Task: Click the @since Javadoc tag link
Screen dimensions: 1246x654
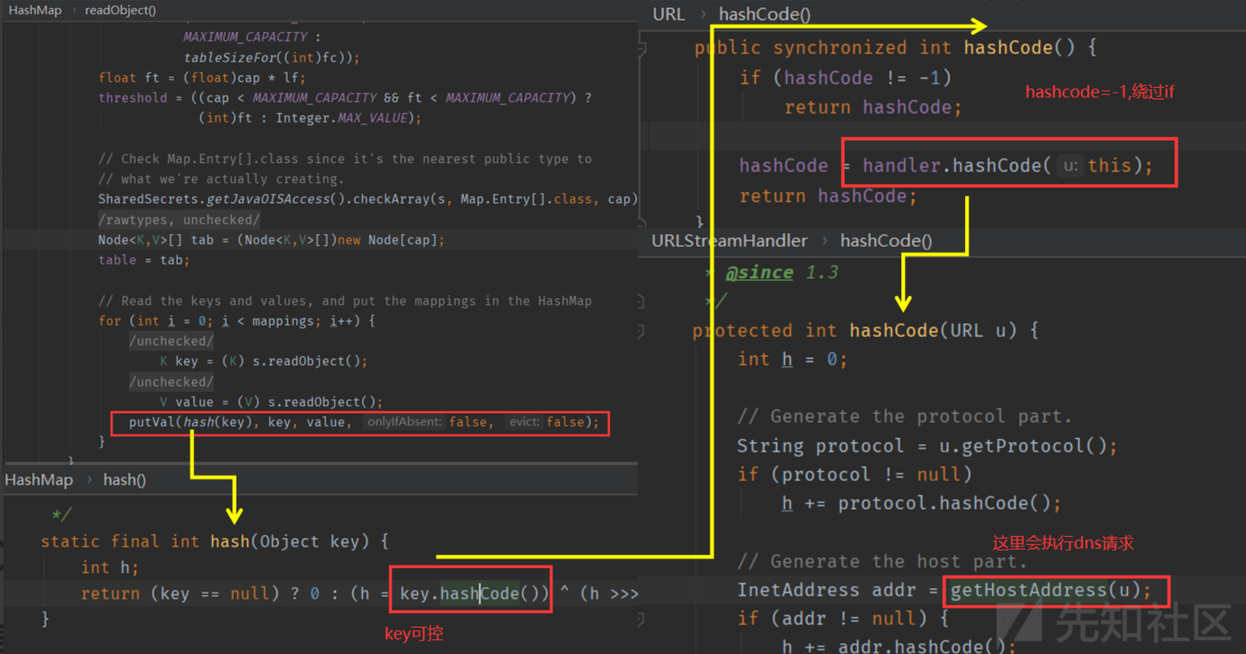Action: click(x=759, y=272)
